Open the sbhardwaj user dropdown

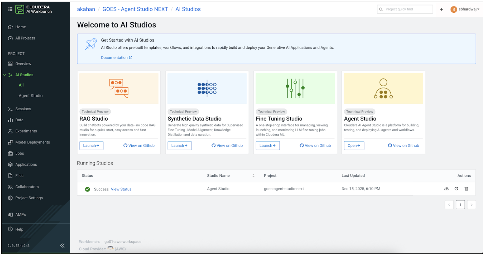465,9
